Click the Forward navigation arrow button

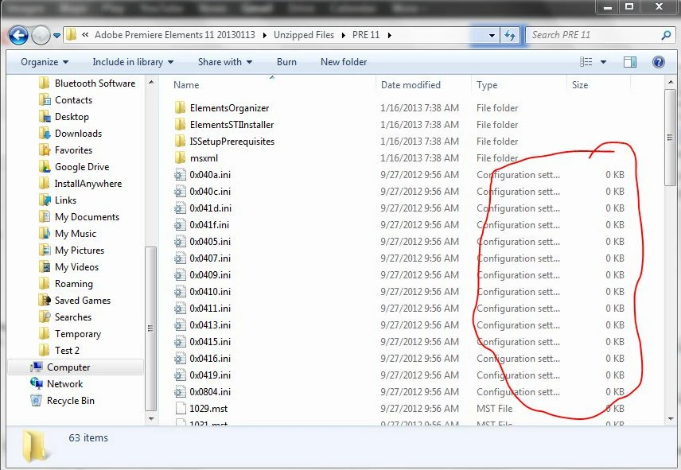point(41,35)
